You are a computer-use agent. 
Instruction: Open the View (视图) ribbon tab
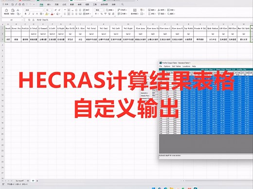click(x=87, y=4)
